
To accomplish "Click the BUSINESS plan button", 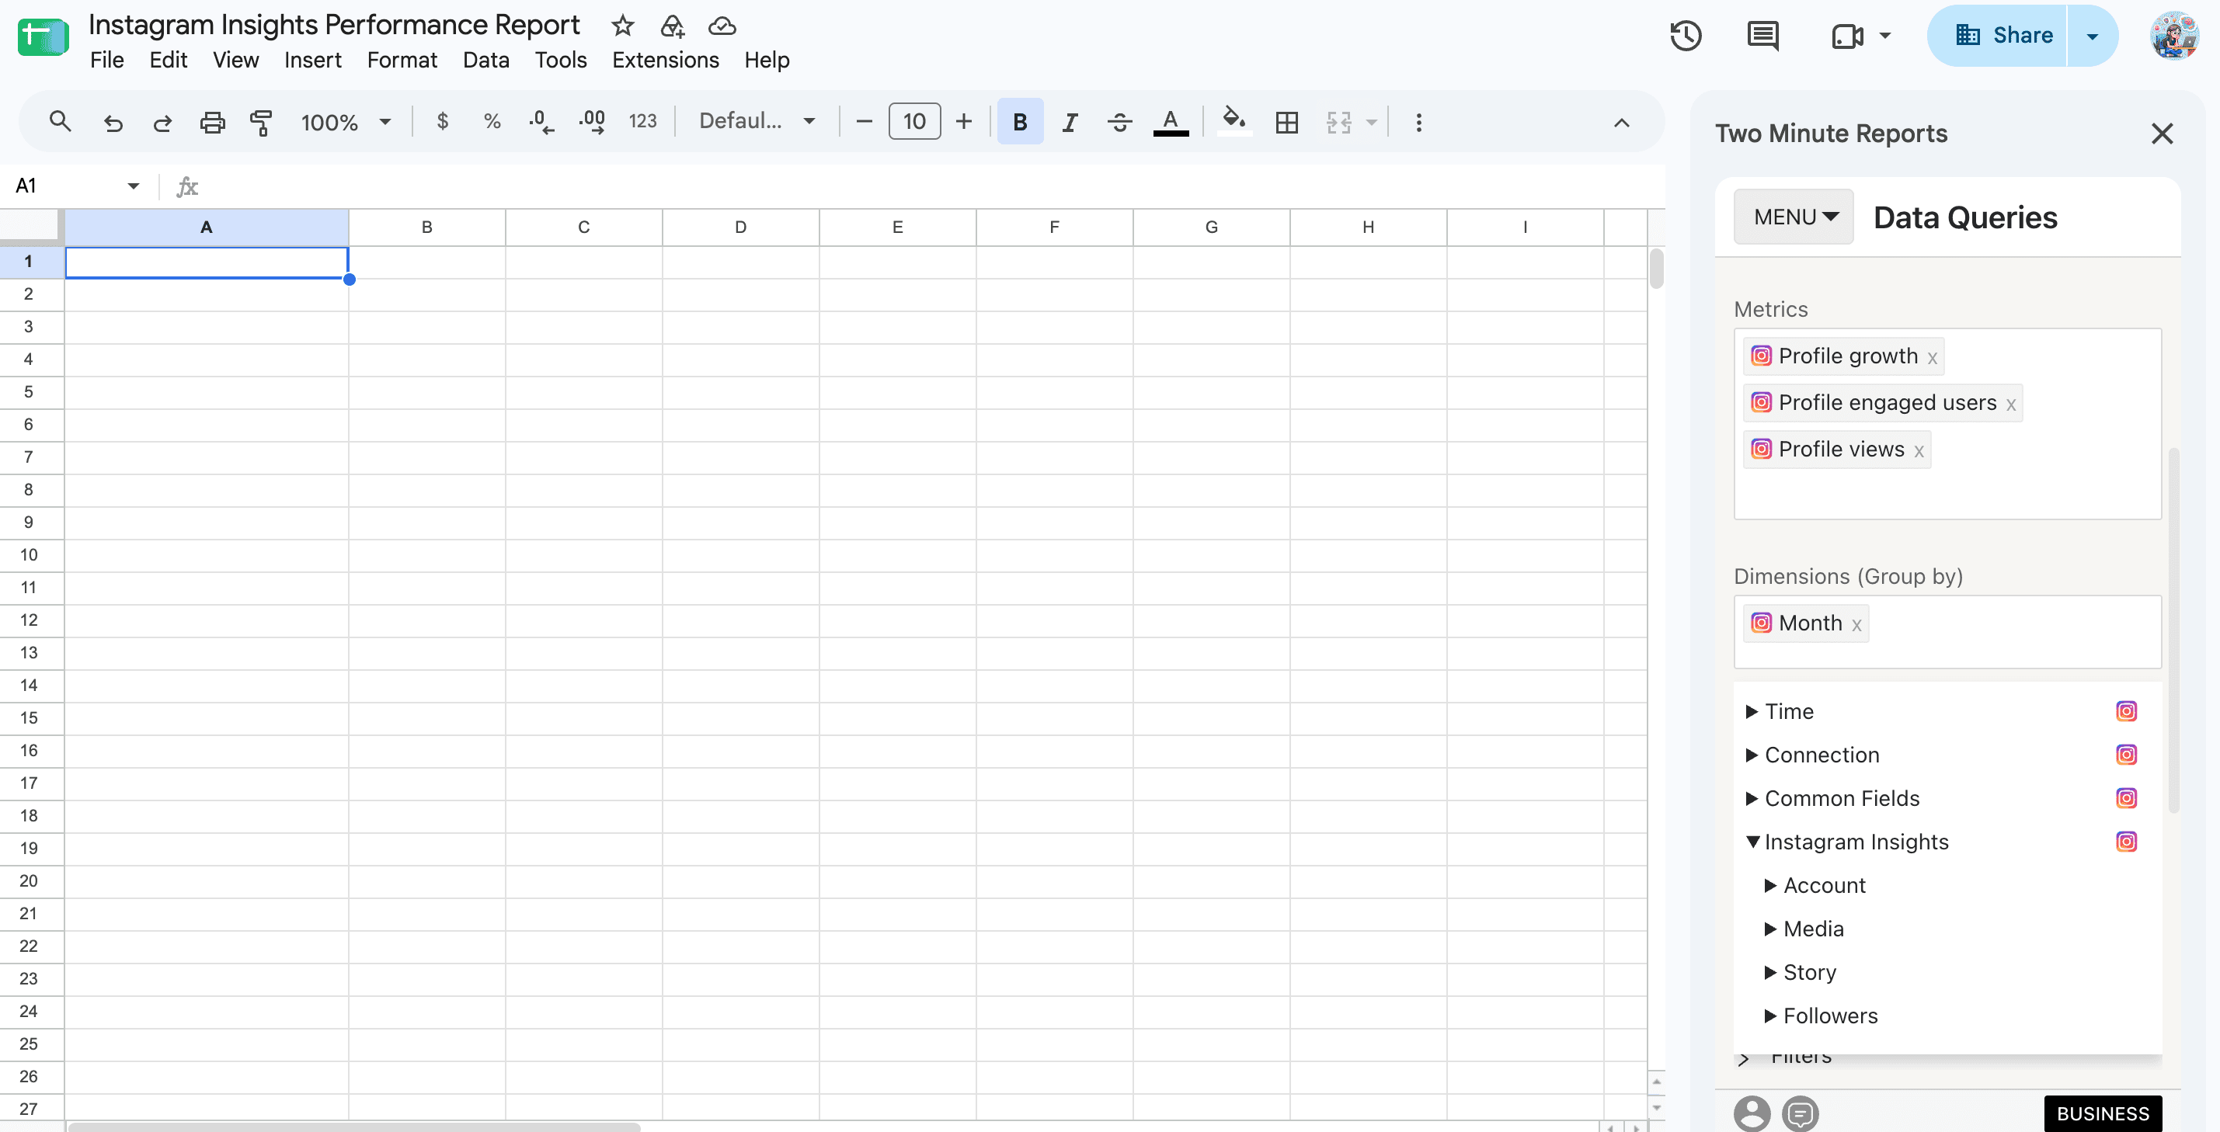I will coord(2103,1113).
